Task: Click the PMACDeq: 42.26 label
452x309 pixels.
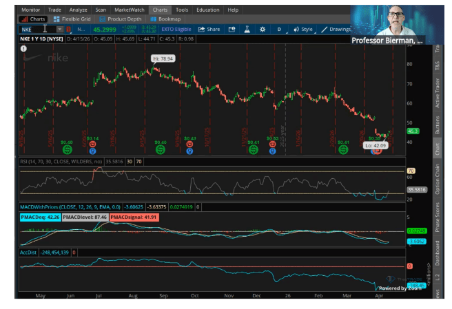Action: pyautogui.click(x=41, y=217)
